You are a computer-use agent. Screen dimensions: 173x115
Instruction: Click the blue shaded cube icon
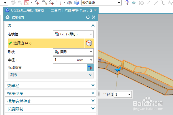pyautogui.click(x=77, y=3)
